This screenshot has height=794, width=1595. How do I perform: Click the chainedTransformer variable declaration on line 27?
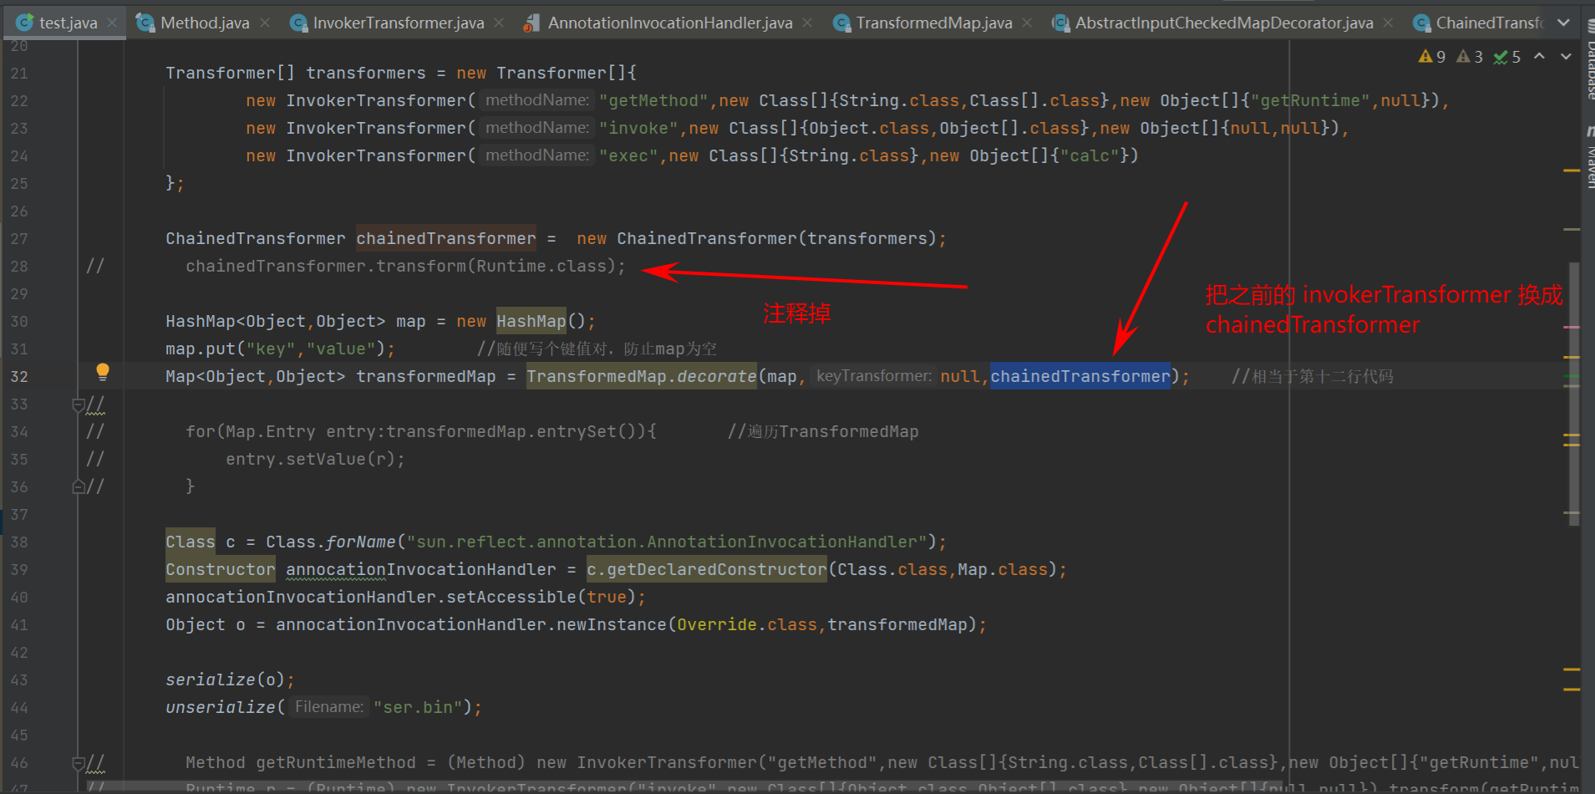(x=446, y=239)
